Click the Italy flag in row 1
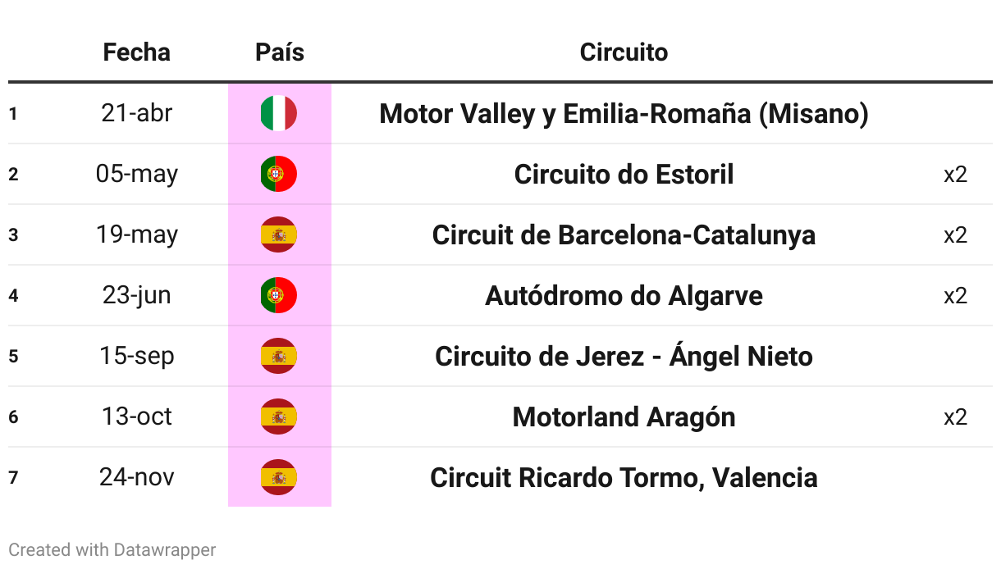The width and height of the screenshot is (1001, 569). [279, 113]
